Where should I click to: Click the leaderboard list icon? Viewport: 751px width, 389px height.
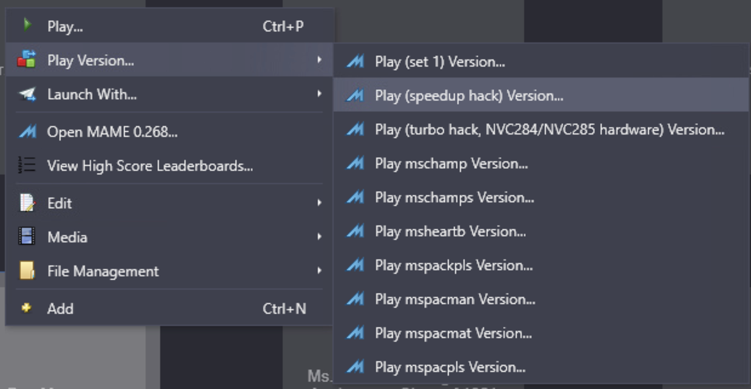[27, 165]
